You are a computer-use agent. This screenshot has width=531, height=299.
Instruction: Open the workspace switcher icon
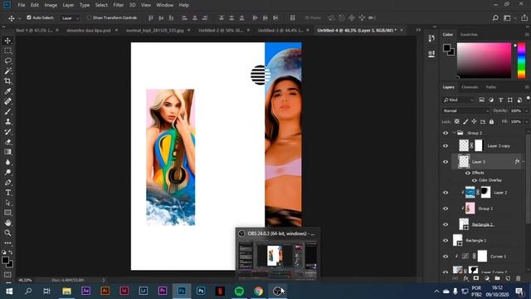[507, 17]
